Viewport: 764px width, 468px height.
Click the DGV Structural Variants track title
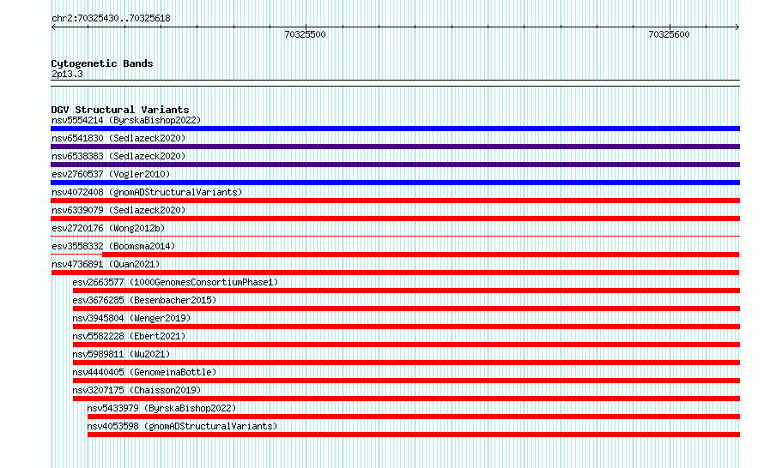[120, 110]
